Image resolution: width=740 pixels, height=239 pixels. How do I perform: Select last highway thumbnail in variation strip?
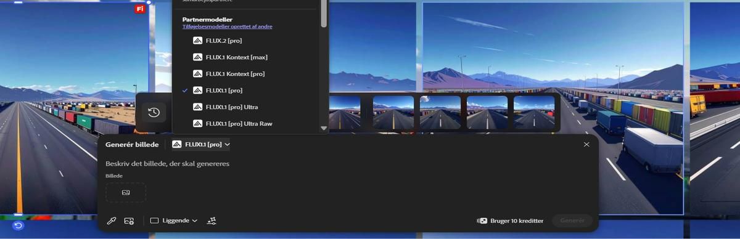coord(534,112)
